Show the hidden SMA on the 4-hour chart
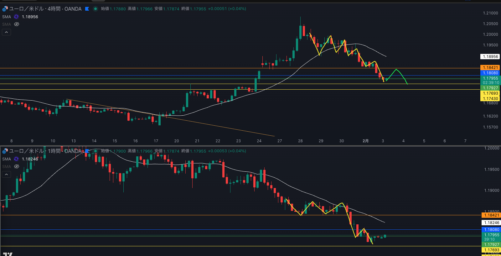Viewport: 501px width, 256px height. [x=17, y=24]
